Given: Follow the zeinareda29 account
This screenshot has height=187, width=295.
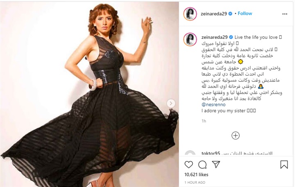Looking at the screenshot, I should click(x=245, y=14).
